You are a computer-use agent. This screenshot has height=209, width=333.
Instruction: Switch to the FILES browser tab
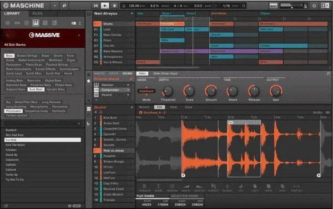tap(37, 13)
